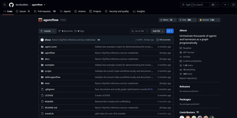This screenshot has width=237, height=118.
Task: View the 0 Tags link
Action: (79, 31)
